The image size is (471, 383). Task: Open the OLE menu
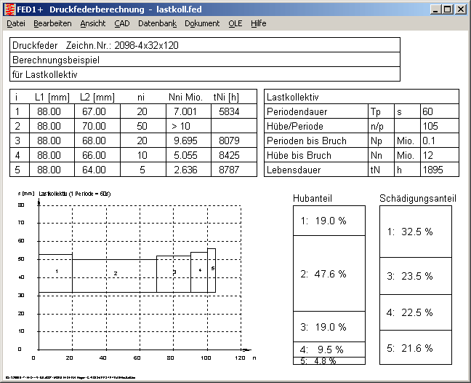pyautogui.click(x=235, y=23)
